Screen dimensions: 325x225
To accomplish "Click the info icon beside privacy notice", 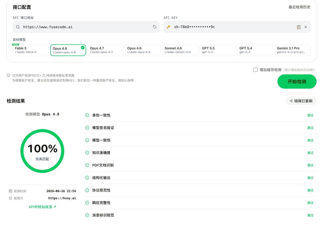I will 8,75.
